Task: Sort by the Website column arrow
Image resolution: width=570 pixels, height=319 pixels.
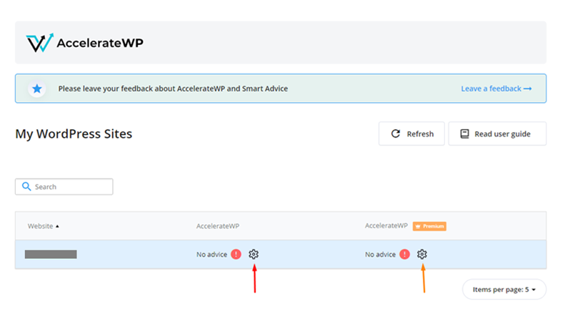Action: pyautogui.click(x=58, y=226)
